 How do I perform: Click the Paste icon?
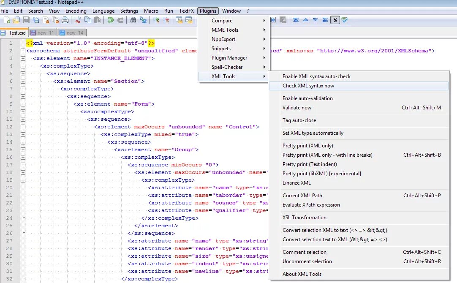pyautogui.click(x=98, y=20)
